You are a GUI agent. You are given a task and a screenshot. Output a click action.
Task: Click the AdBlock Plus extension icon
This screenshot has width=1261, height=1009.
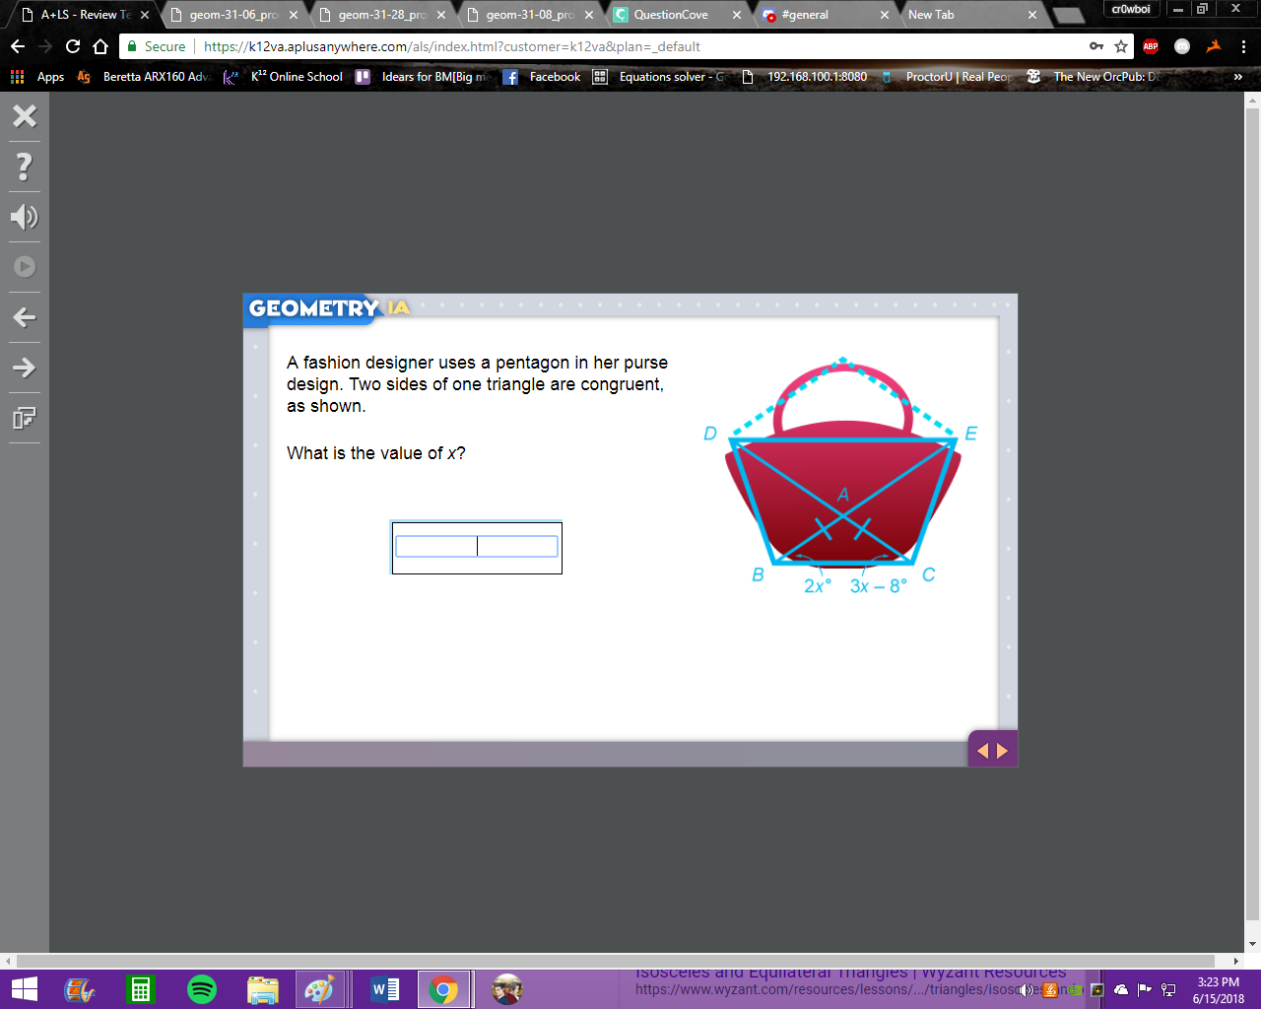pyautogui.click(x=1151, y=46)
